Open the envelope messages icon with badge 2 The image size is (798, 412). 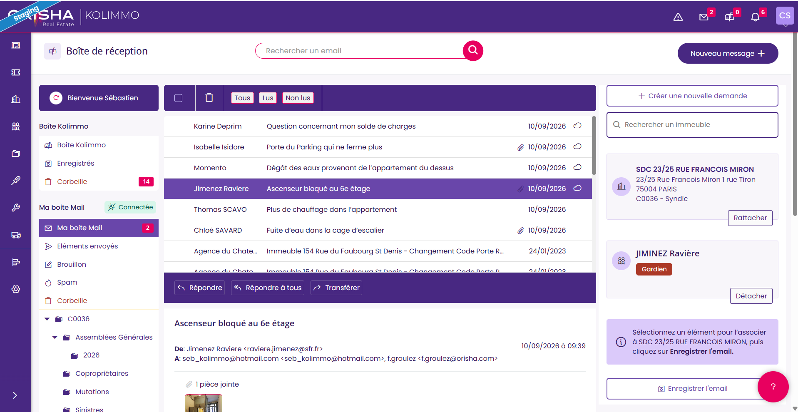704,17
